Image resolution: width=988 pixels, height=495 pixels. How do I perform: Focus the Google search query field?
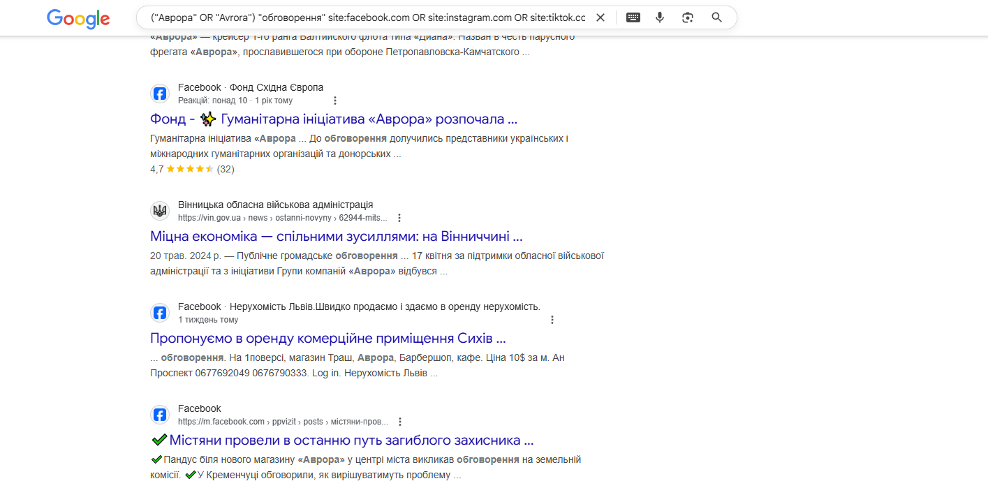pyautogui.click(x=368, y=17)
